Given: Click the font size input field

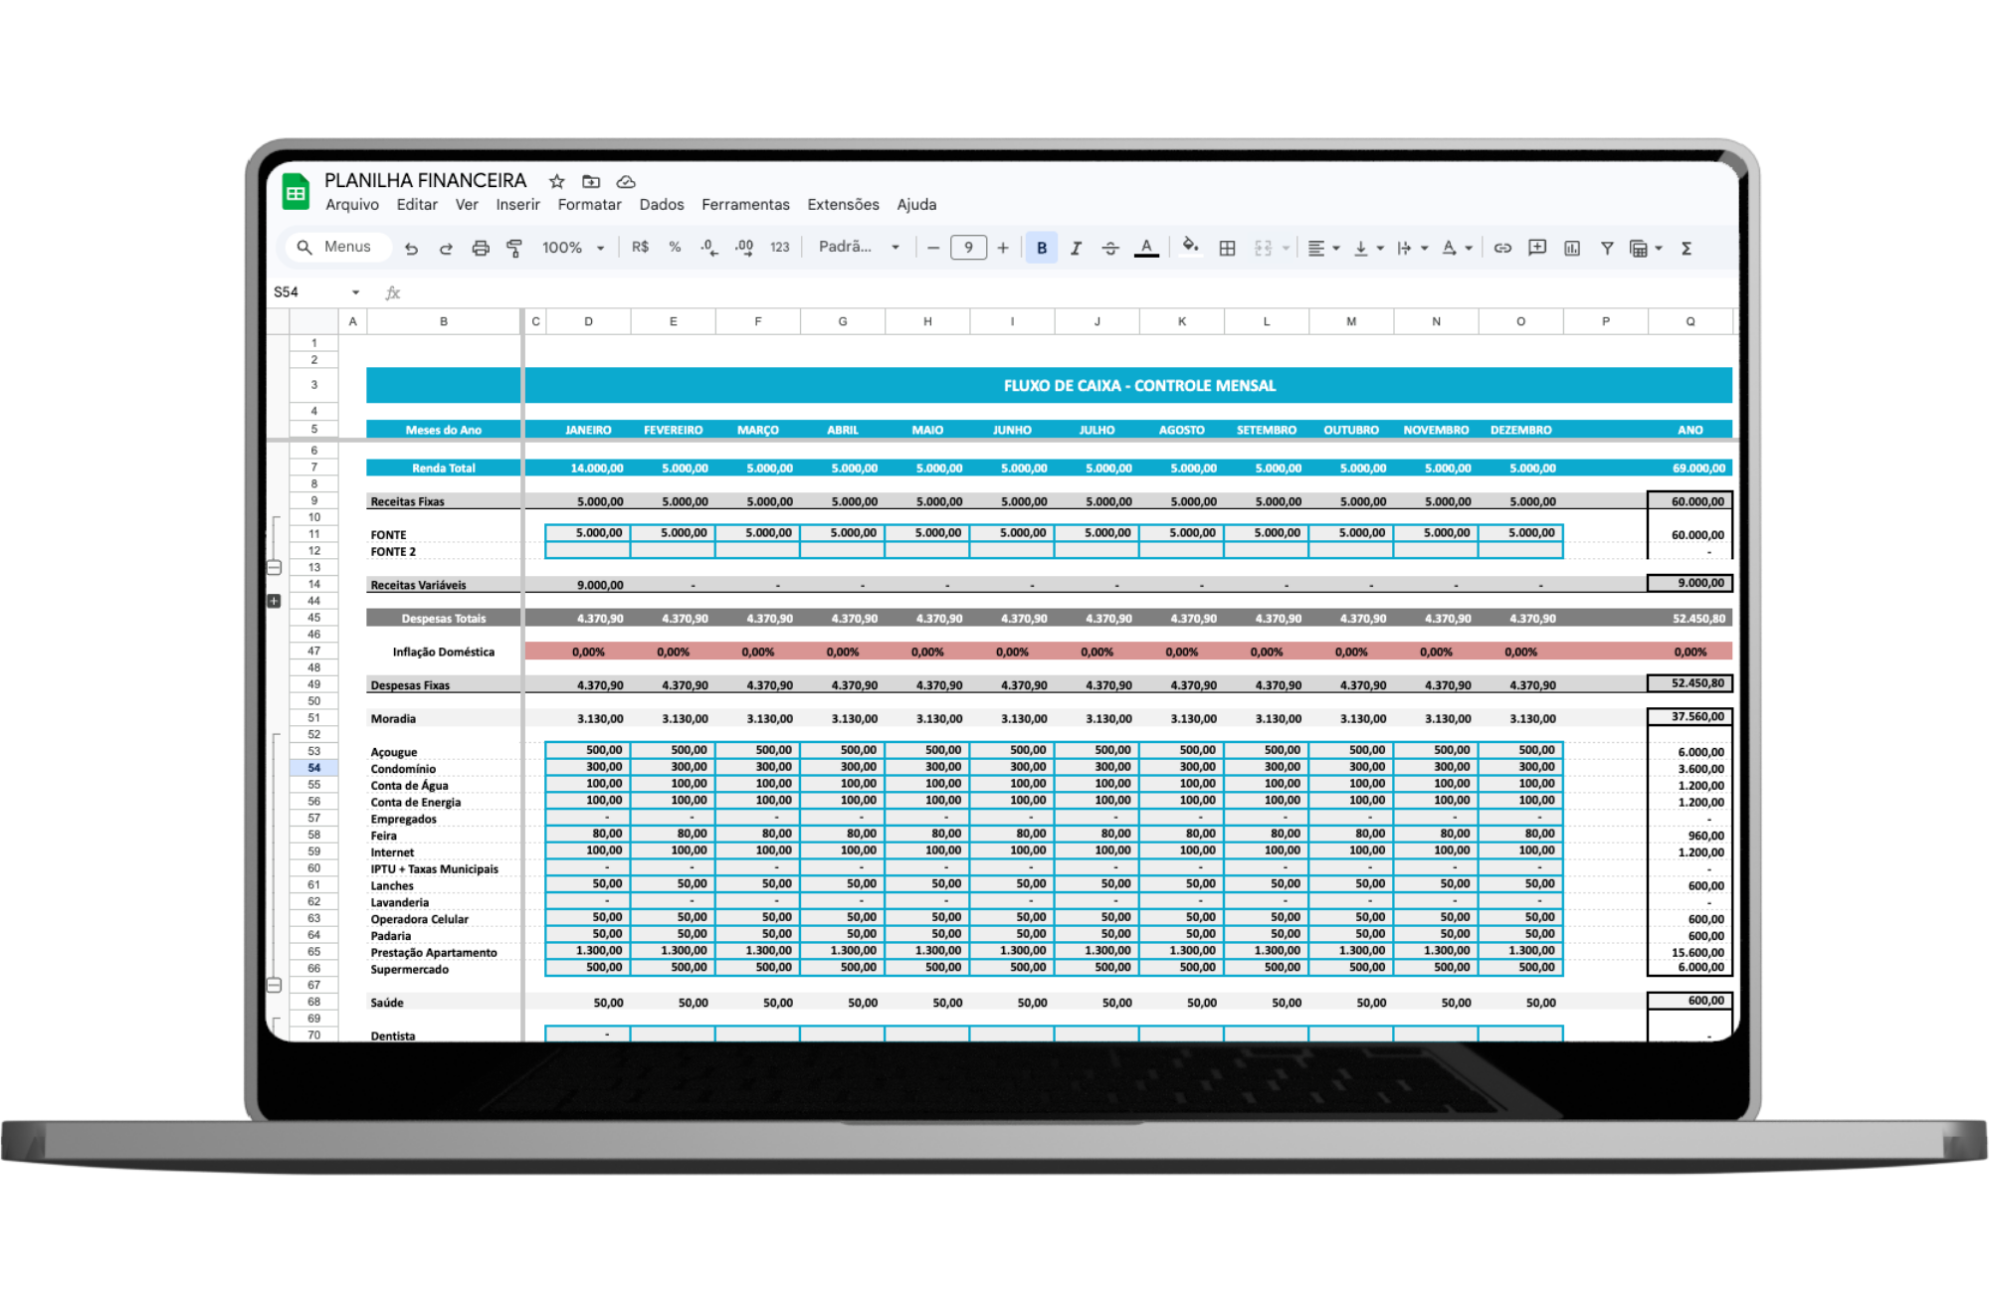Looking at the screenshot, I should (x=968, y=248).
